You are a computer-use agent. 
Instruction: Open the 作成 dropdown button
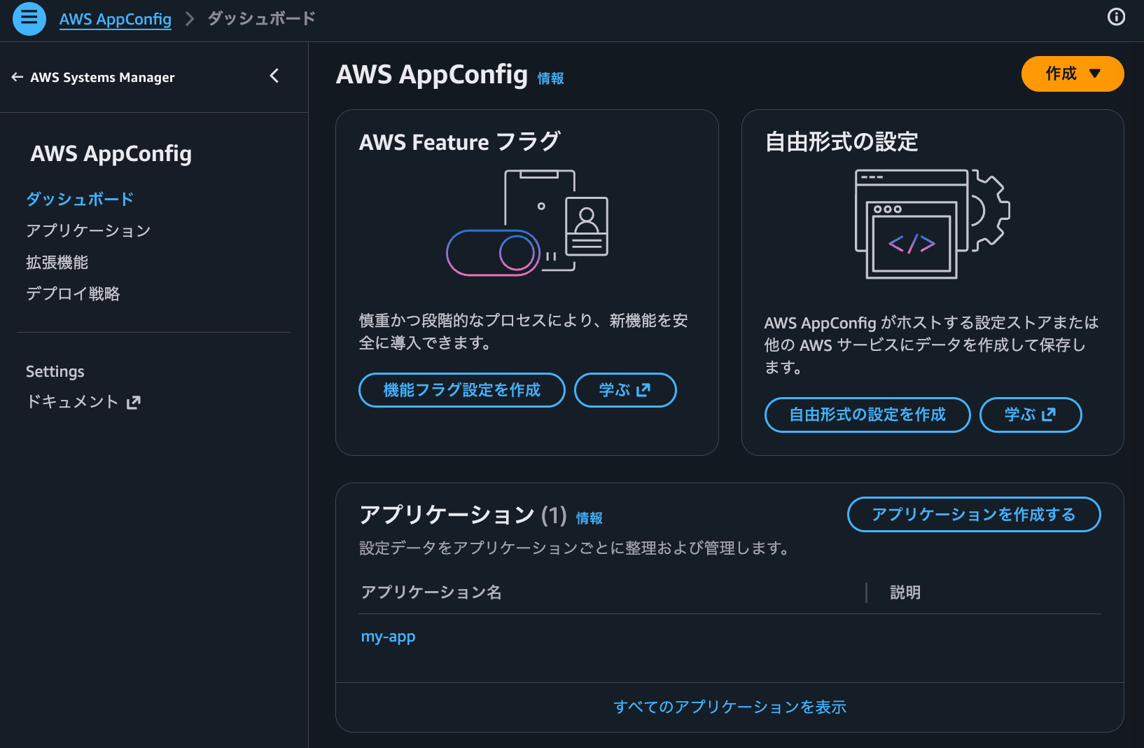1072,74
